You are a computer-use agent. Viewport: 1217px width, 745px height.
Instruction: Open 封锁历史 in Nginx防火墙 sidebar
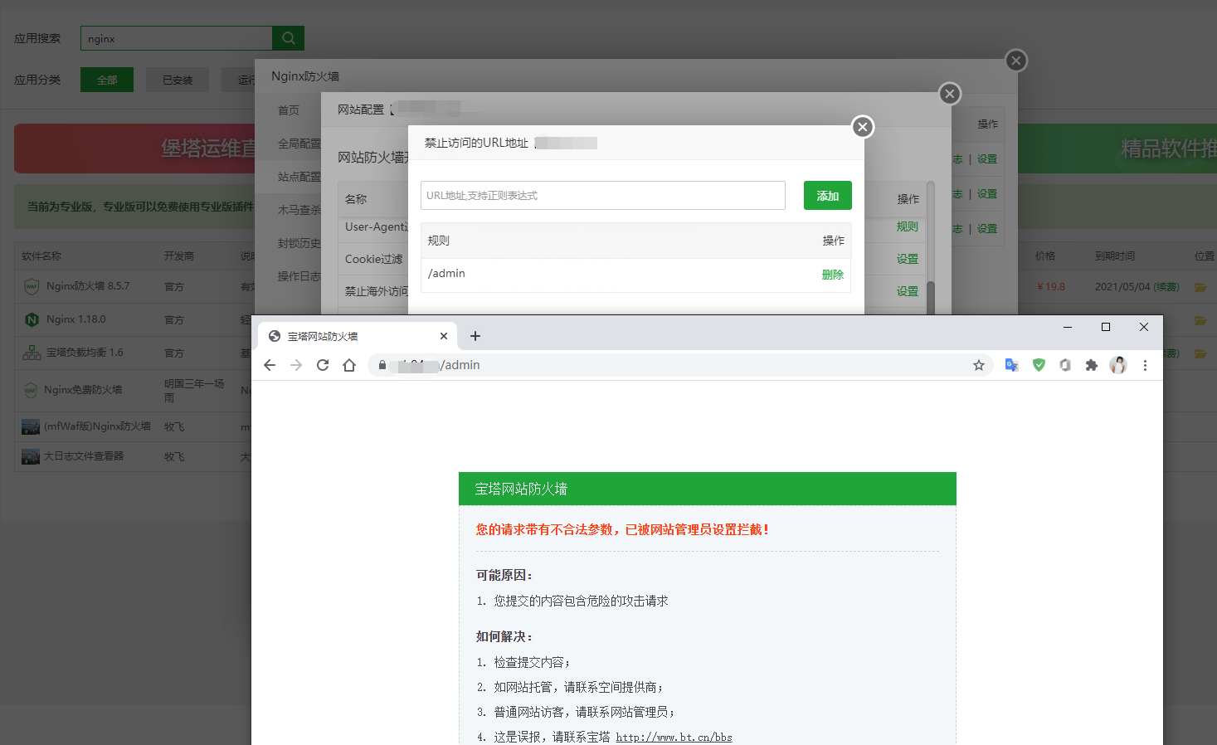[299, 243]
